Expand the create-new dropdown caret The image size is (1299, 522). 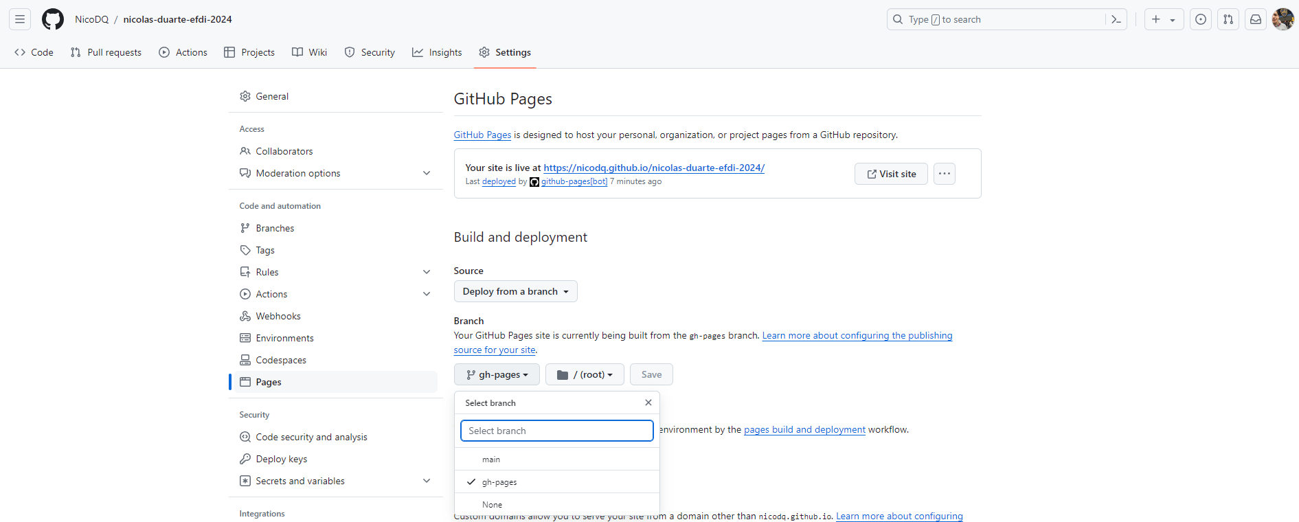click(x=1173, y=20)
